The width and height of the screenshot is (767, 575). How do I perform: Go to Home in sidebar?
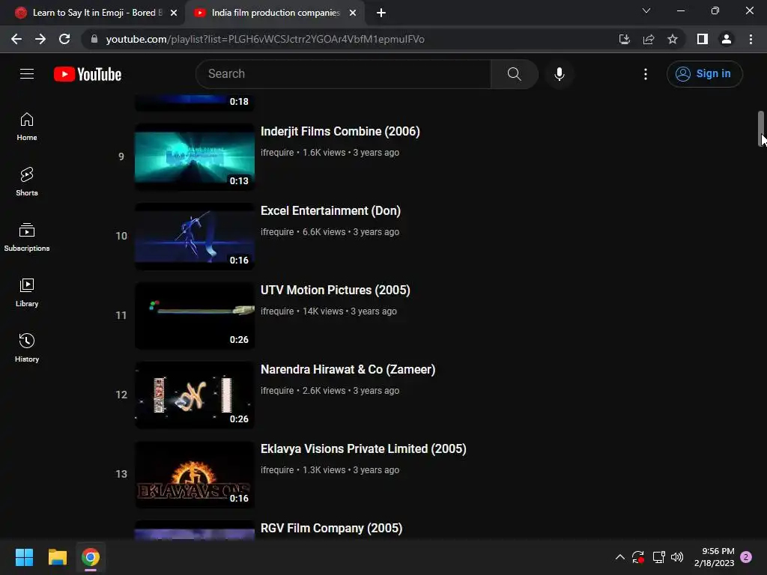(x=27, y=127)
